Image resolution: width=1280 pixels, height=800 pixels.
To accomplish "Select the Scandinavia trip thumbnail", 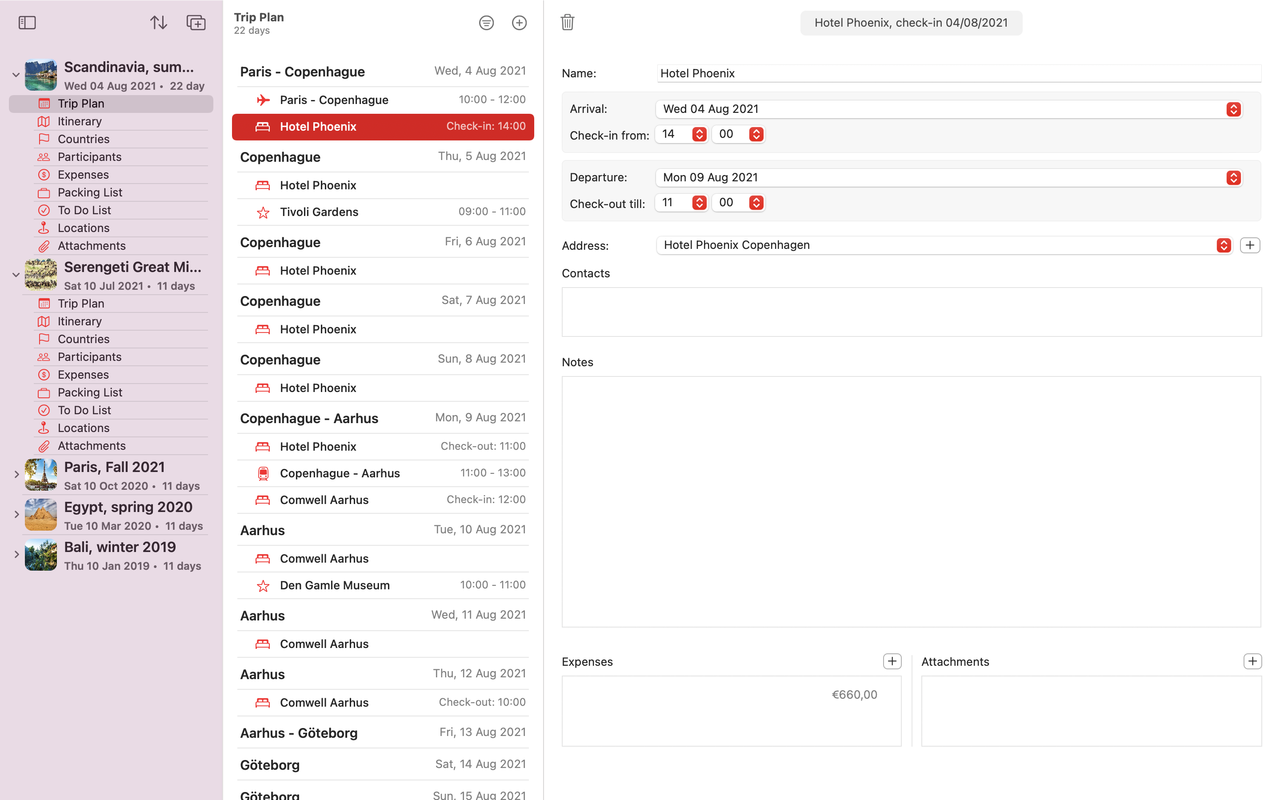I will coord(41,75).
